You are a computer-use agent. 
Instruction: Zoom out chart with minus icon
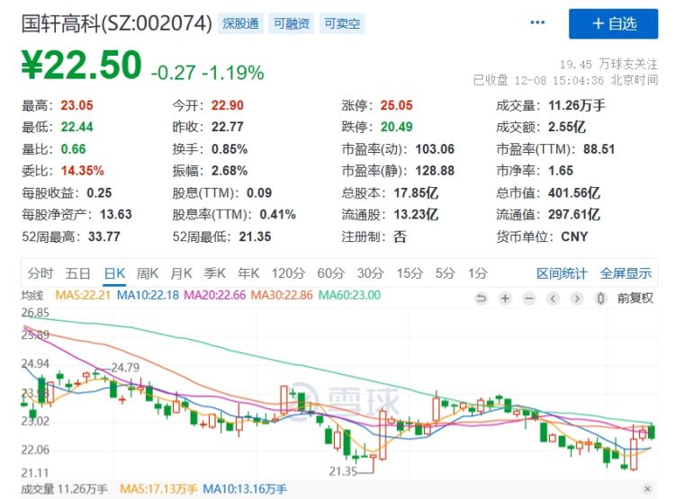tap(529, 299)
